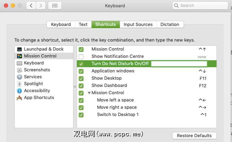Click the Do Not Disturb shortcut key field
Screen dimensions: 232x142
pyautogui.click(x=179, y=64)
